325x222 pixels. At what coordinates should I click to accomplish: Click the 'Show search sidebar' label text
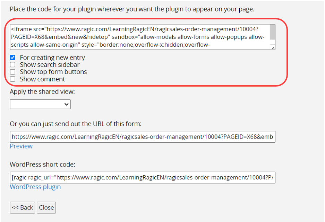pyautogui.click(x=50, y=65)
